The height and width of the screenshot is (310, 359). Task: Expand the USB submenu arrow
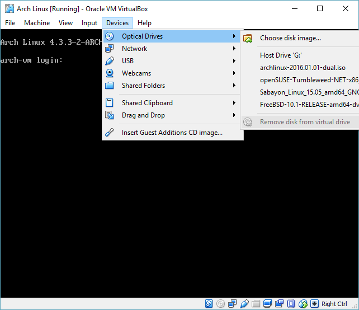click(234, 61)
